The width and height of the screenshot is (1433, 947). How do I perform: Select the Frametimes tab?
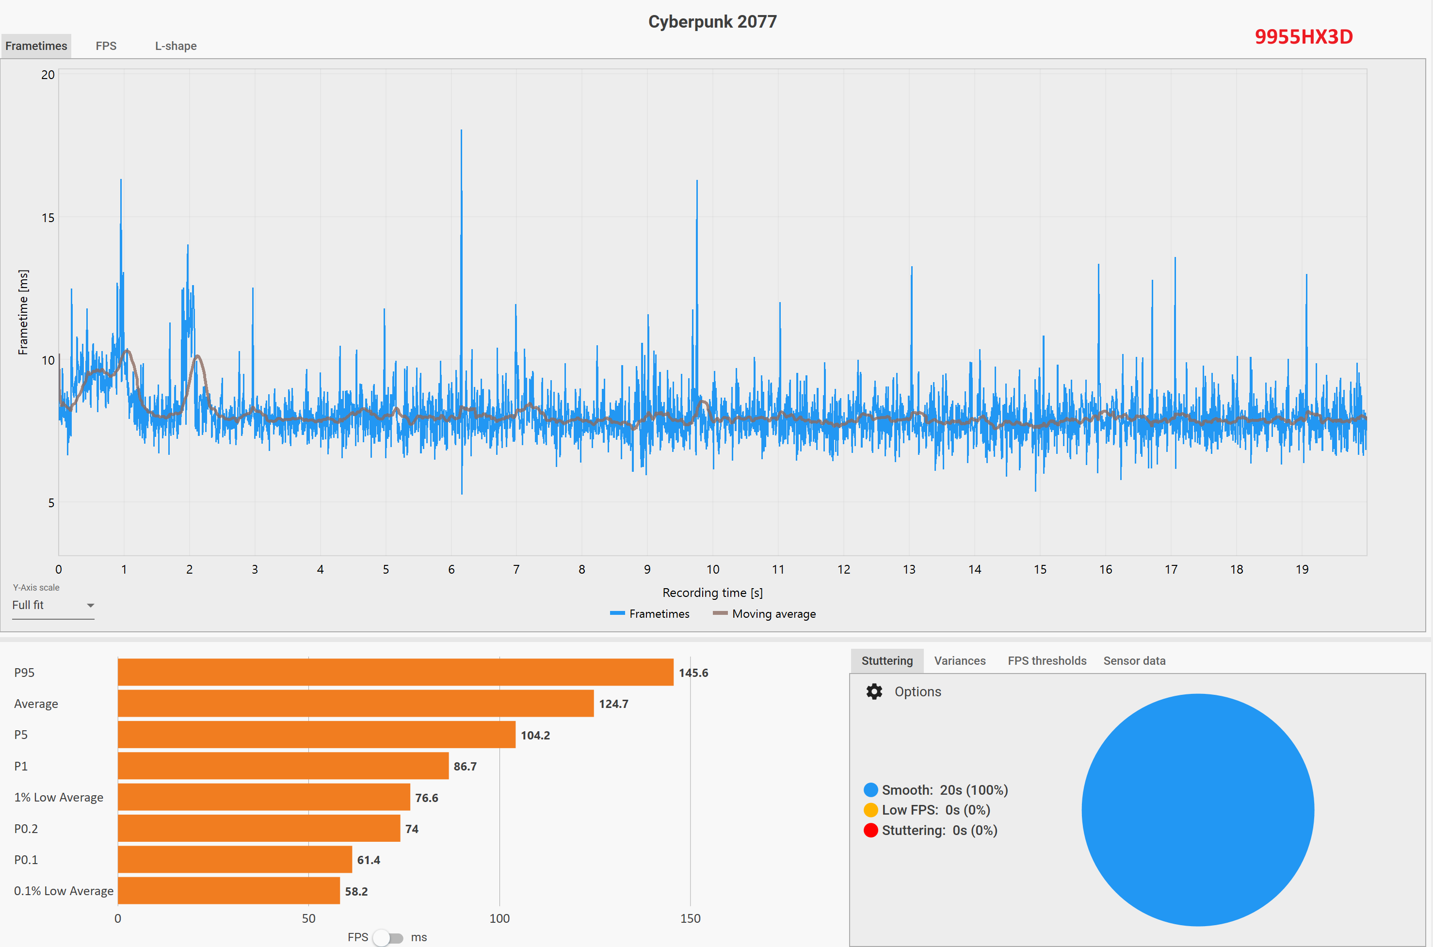coord(36,46)
